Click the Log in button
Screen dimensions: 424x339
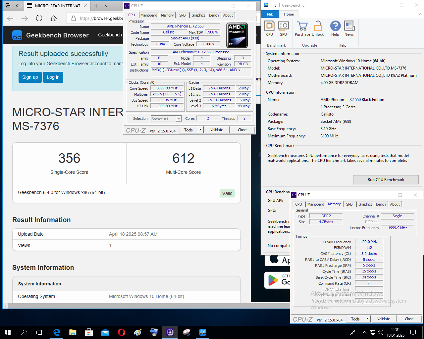pos(53,77)
